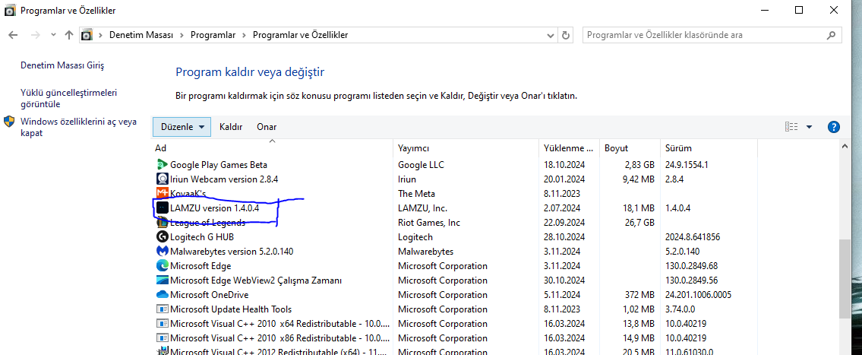Click the view layout icon
Image resolution: width=862 pixels, height=355 pixels.
tap(791, 127)
